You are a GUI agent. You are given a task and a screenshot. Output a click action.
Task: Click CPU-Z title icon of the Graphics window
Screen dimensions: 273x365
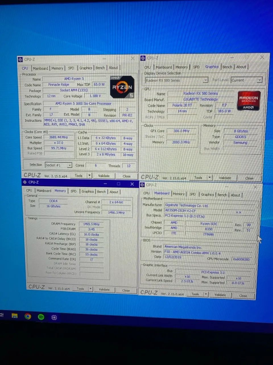143,58
